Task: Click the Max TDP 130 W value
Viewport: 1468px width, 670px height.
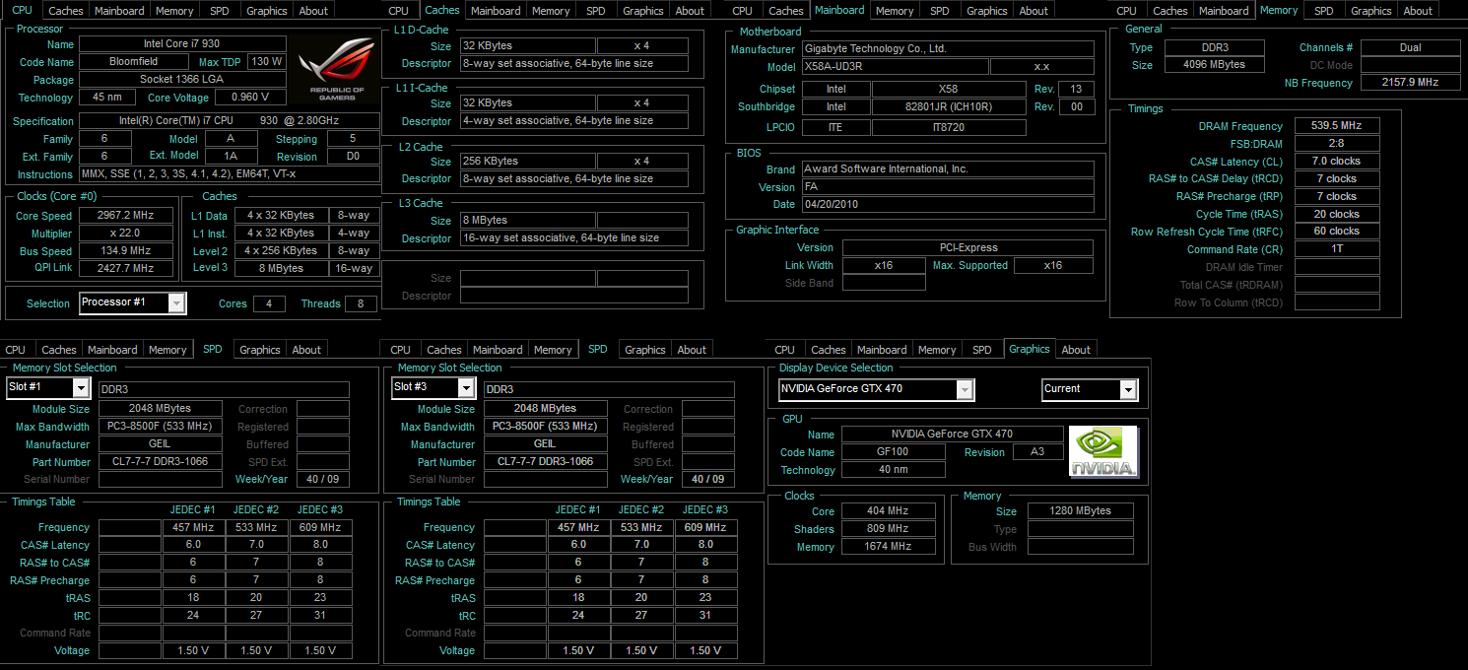Action: (x=266, y=62)
